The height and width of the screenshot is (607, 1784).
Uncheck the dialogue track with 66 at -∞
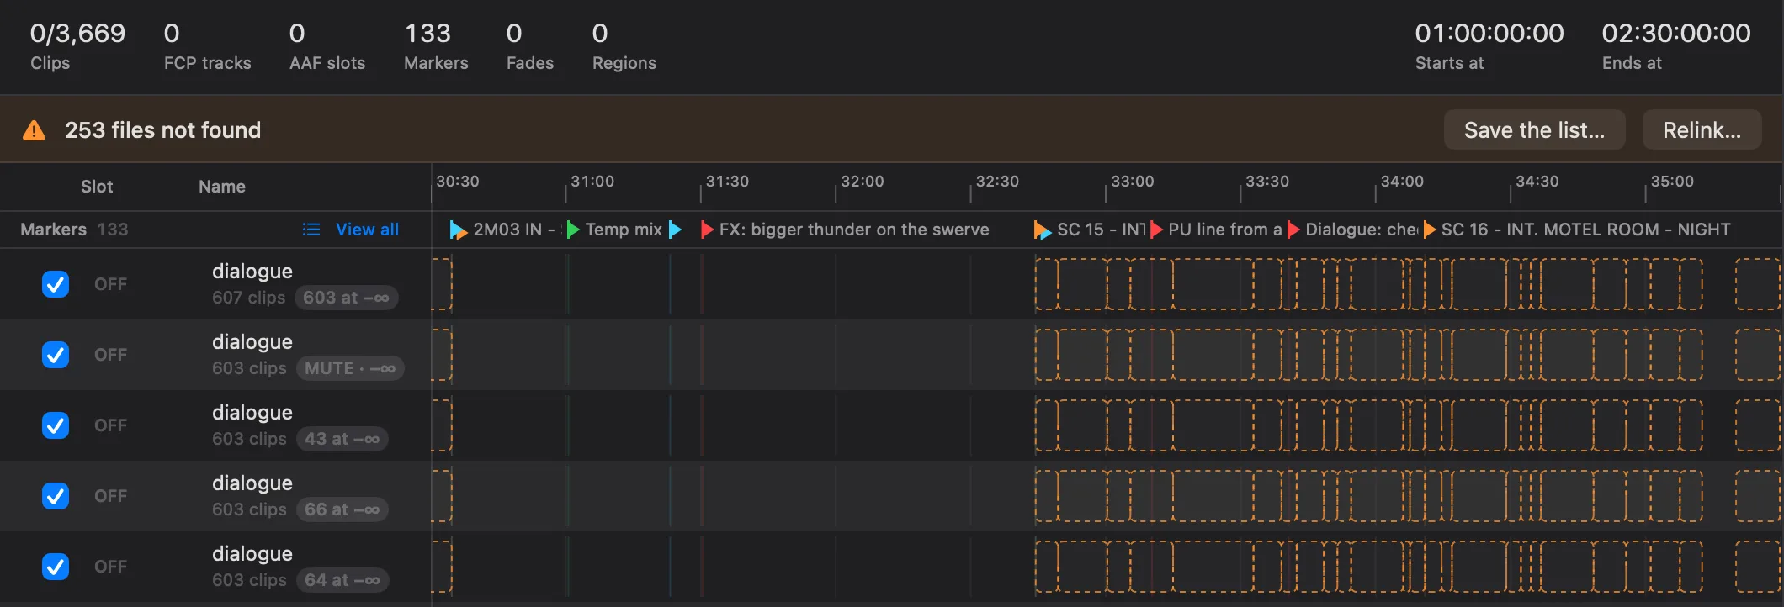(56, 496)
